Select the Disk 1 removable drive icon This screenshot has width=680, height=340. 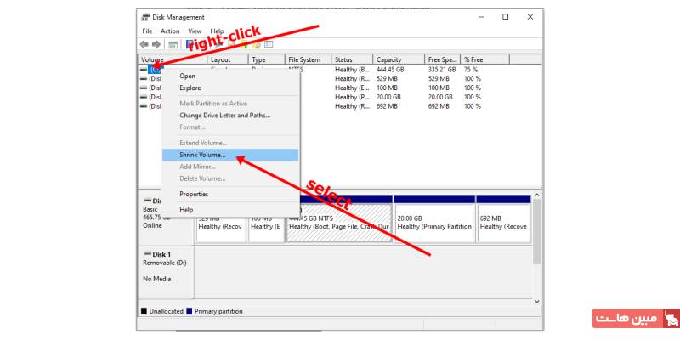pos(145,254)
